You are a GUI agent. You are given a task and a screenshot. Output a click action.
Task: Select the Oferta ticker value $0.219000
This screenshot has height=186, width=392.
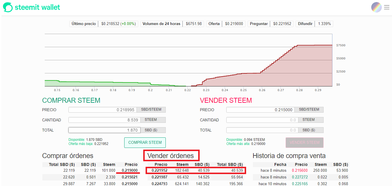click(234, 24)
